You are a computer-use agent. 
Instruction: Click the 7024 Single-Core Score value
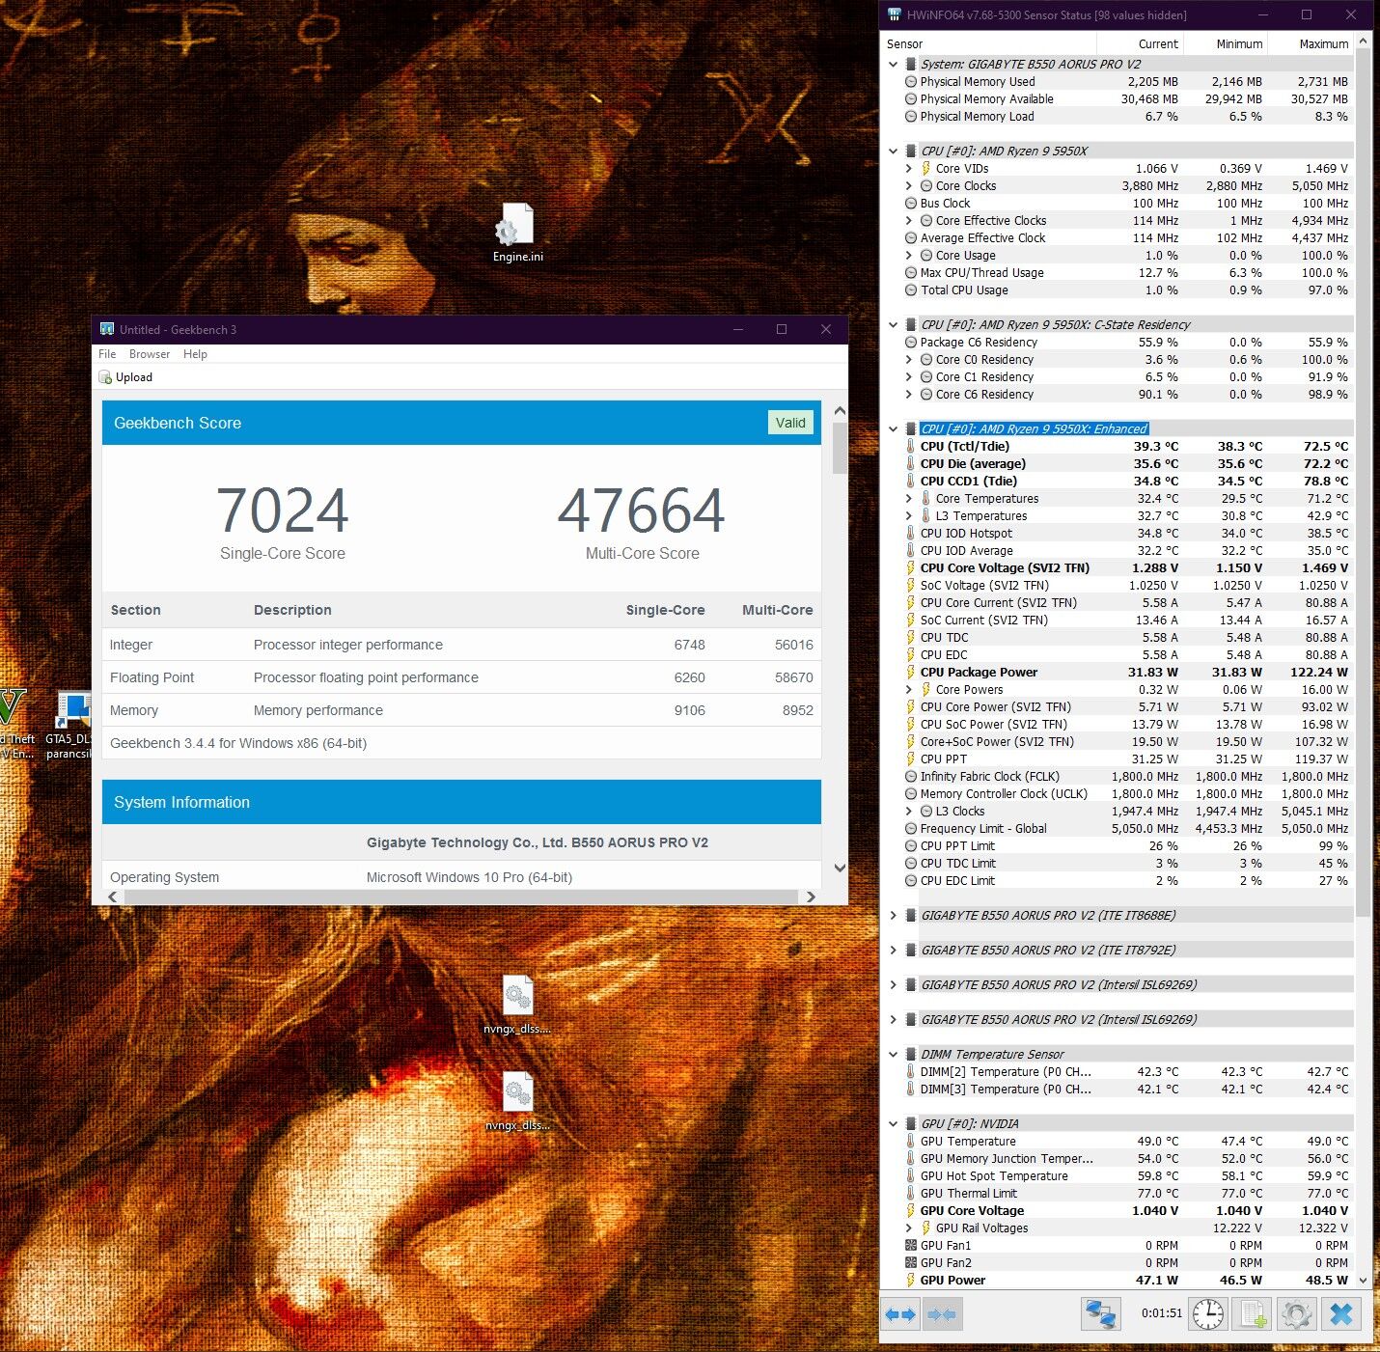[x=283, y=510]
